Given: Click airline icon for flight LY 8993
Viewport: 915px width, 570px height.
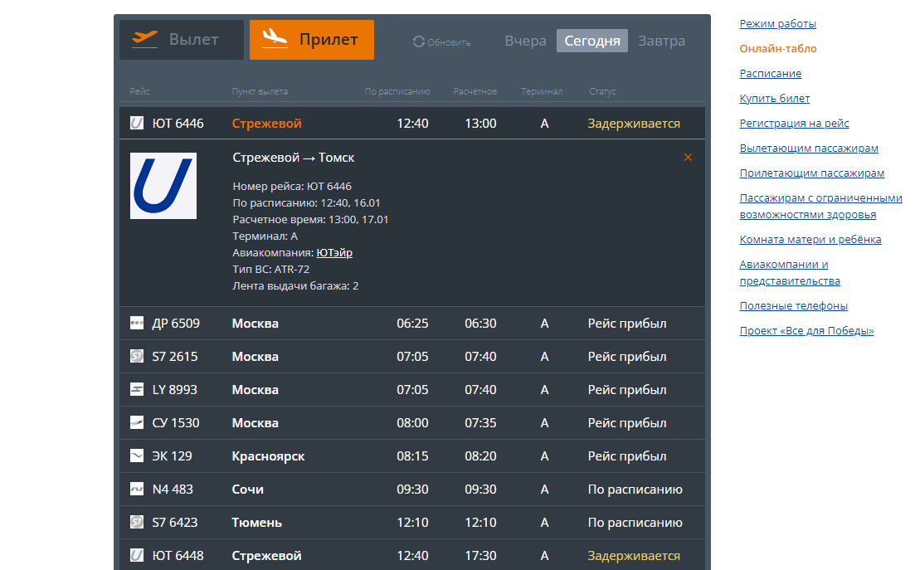Looking at the screenshot, I should click(x=137, y=390).
